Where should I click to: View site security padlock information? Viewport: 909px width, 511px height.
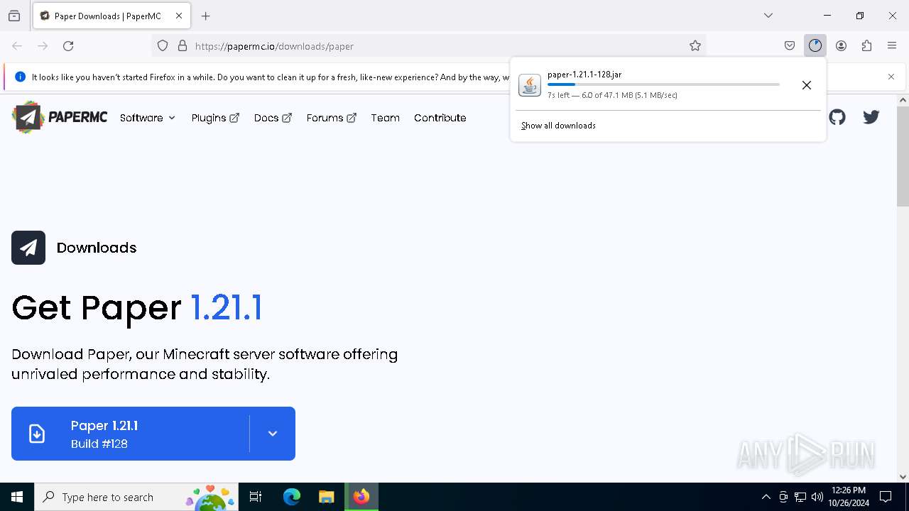183,46
